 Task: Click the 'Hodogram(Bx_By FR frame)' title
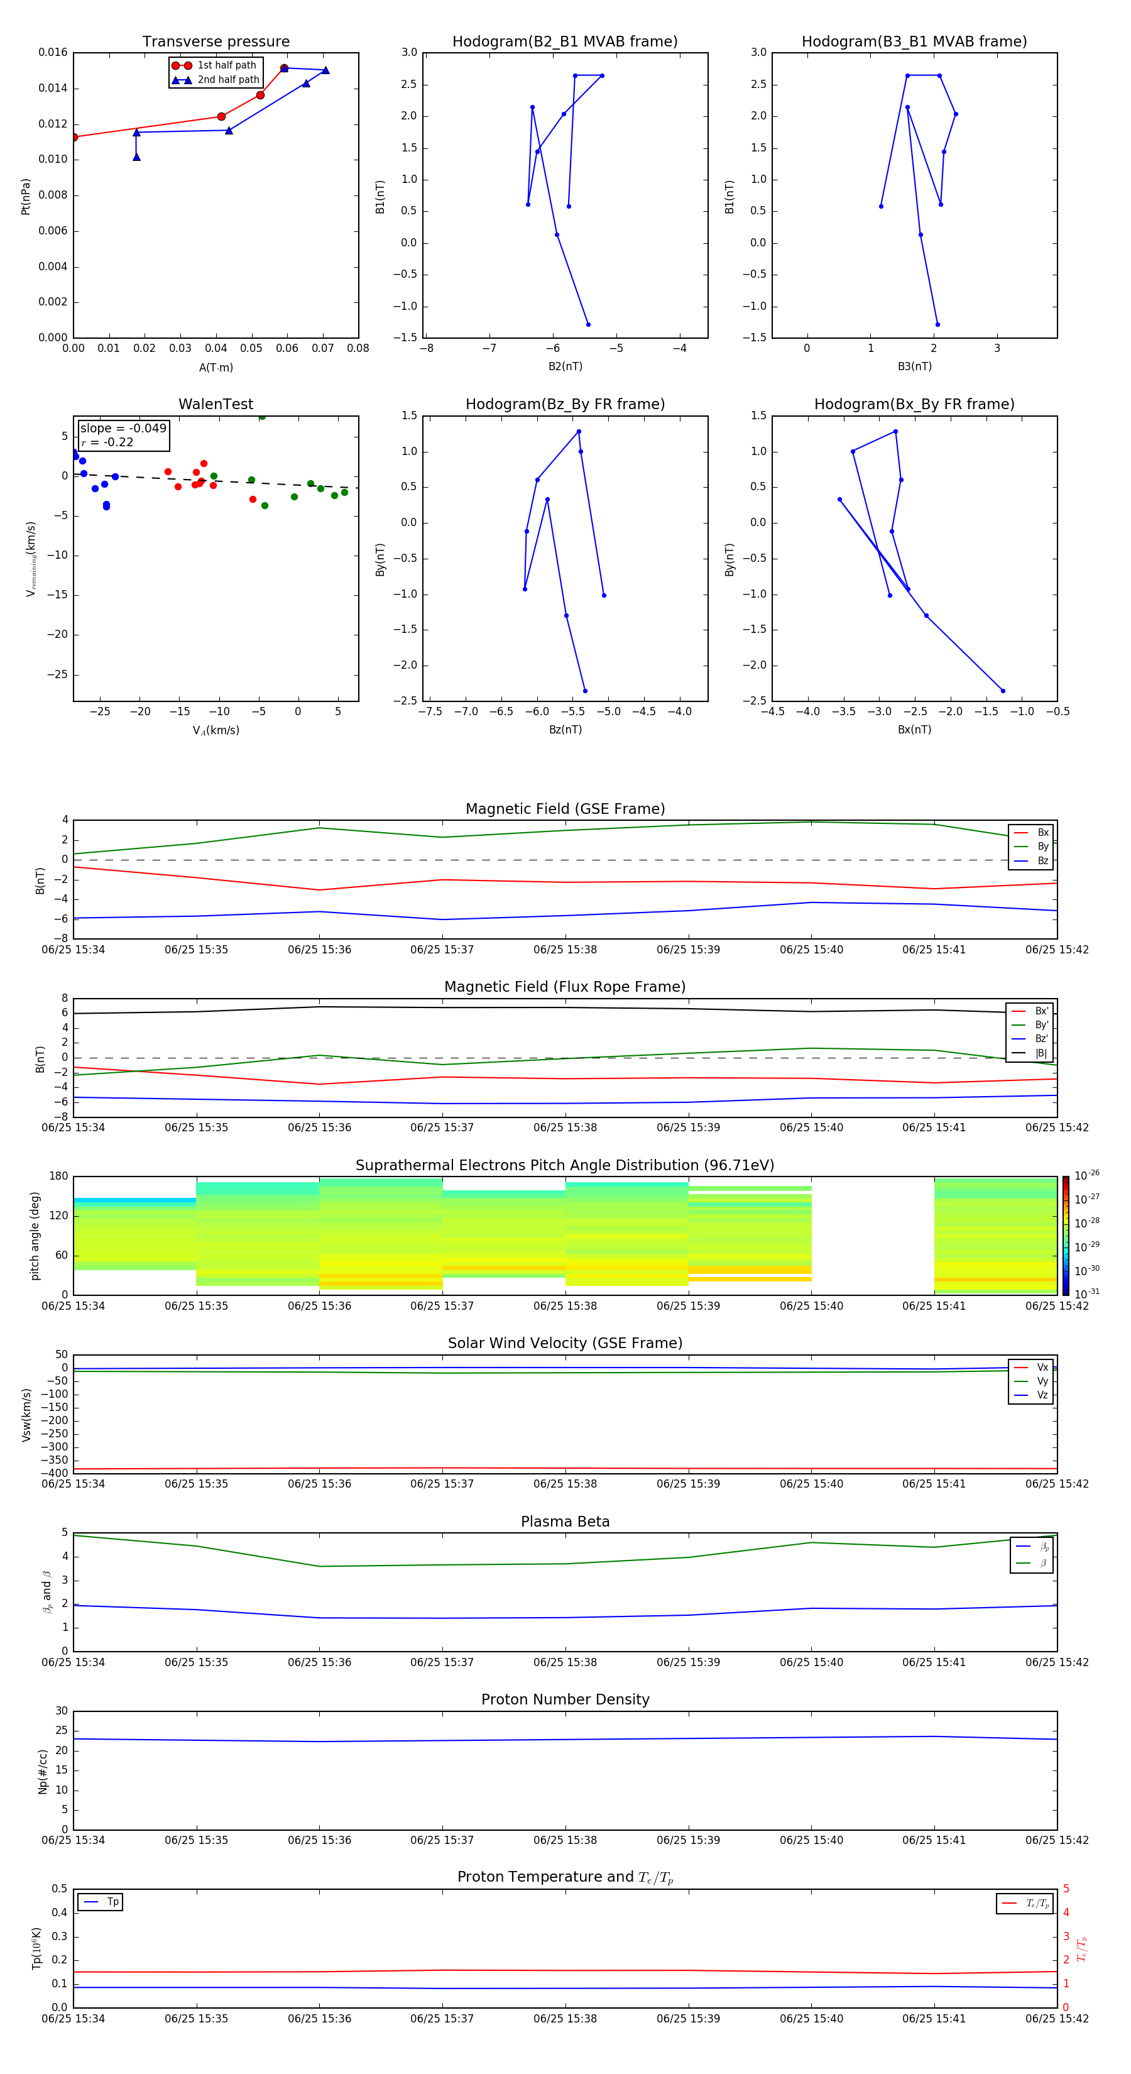pyautogui.click(x=914, y=404)
